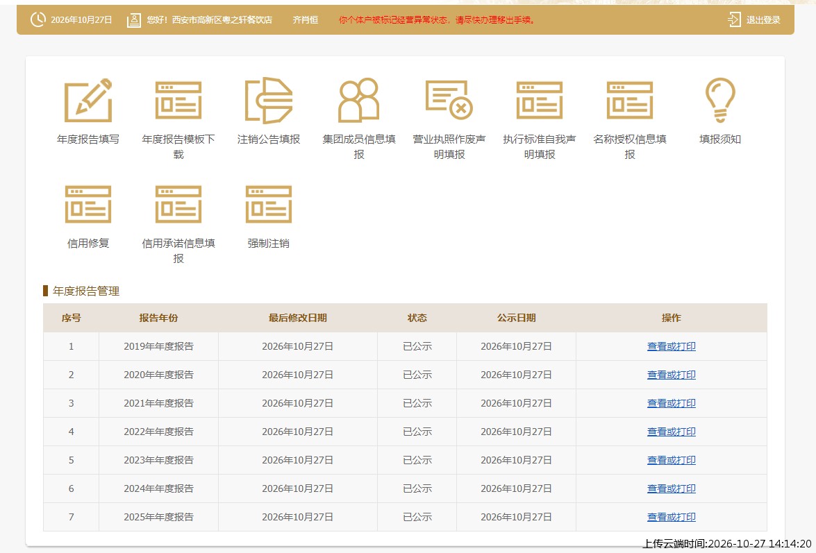The image size is (816, 553).
Task: Click the user profile icon in header
Action: click(x=134, y=20)
